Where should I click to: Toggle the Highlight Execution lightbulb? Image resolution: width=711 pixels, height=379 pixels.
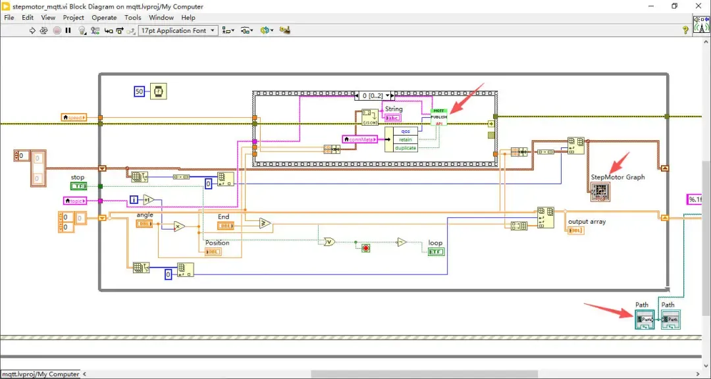pos(82,30)
